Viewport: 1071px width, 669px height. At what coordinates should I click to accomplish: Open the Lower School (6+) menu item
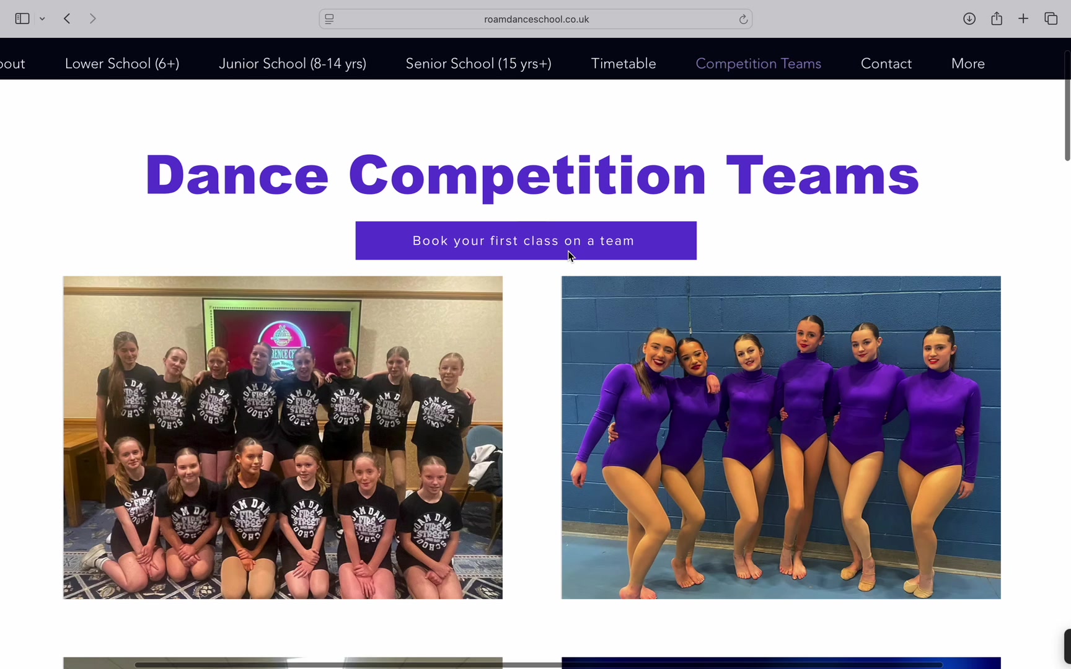tap(122, 63)
